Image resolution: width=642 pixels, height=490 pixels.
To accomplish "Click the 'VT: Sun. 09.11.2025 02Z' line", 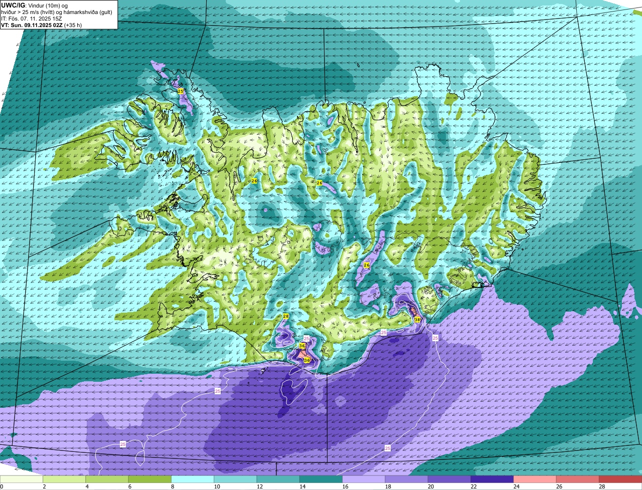I will coord(32,25).
